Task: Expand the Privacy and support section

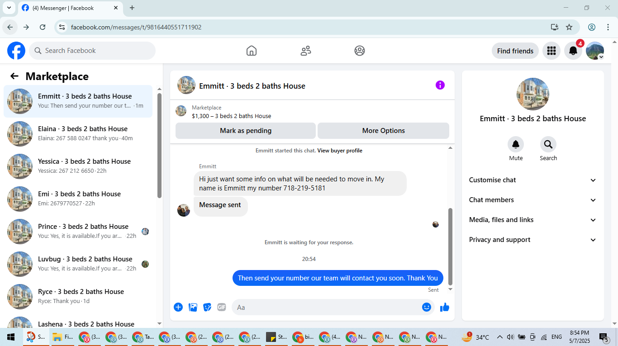Action: [x=533, y=240]
